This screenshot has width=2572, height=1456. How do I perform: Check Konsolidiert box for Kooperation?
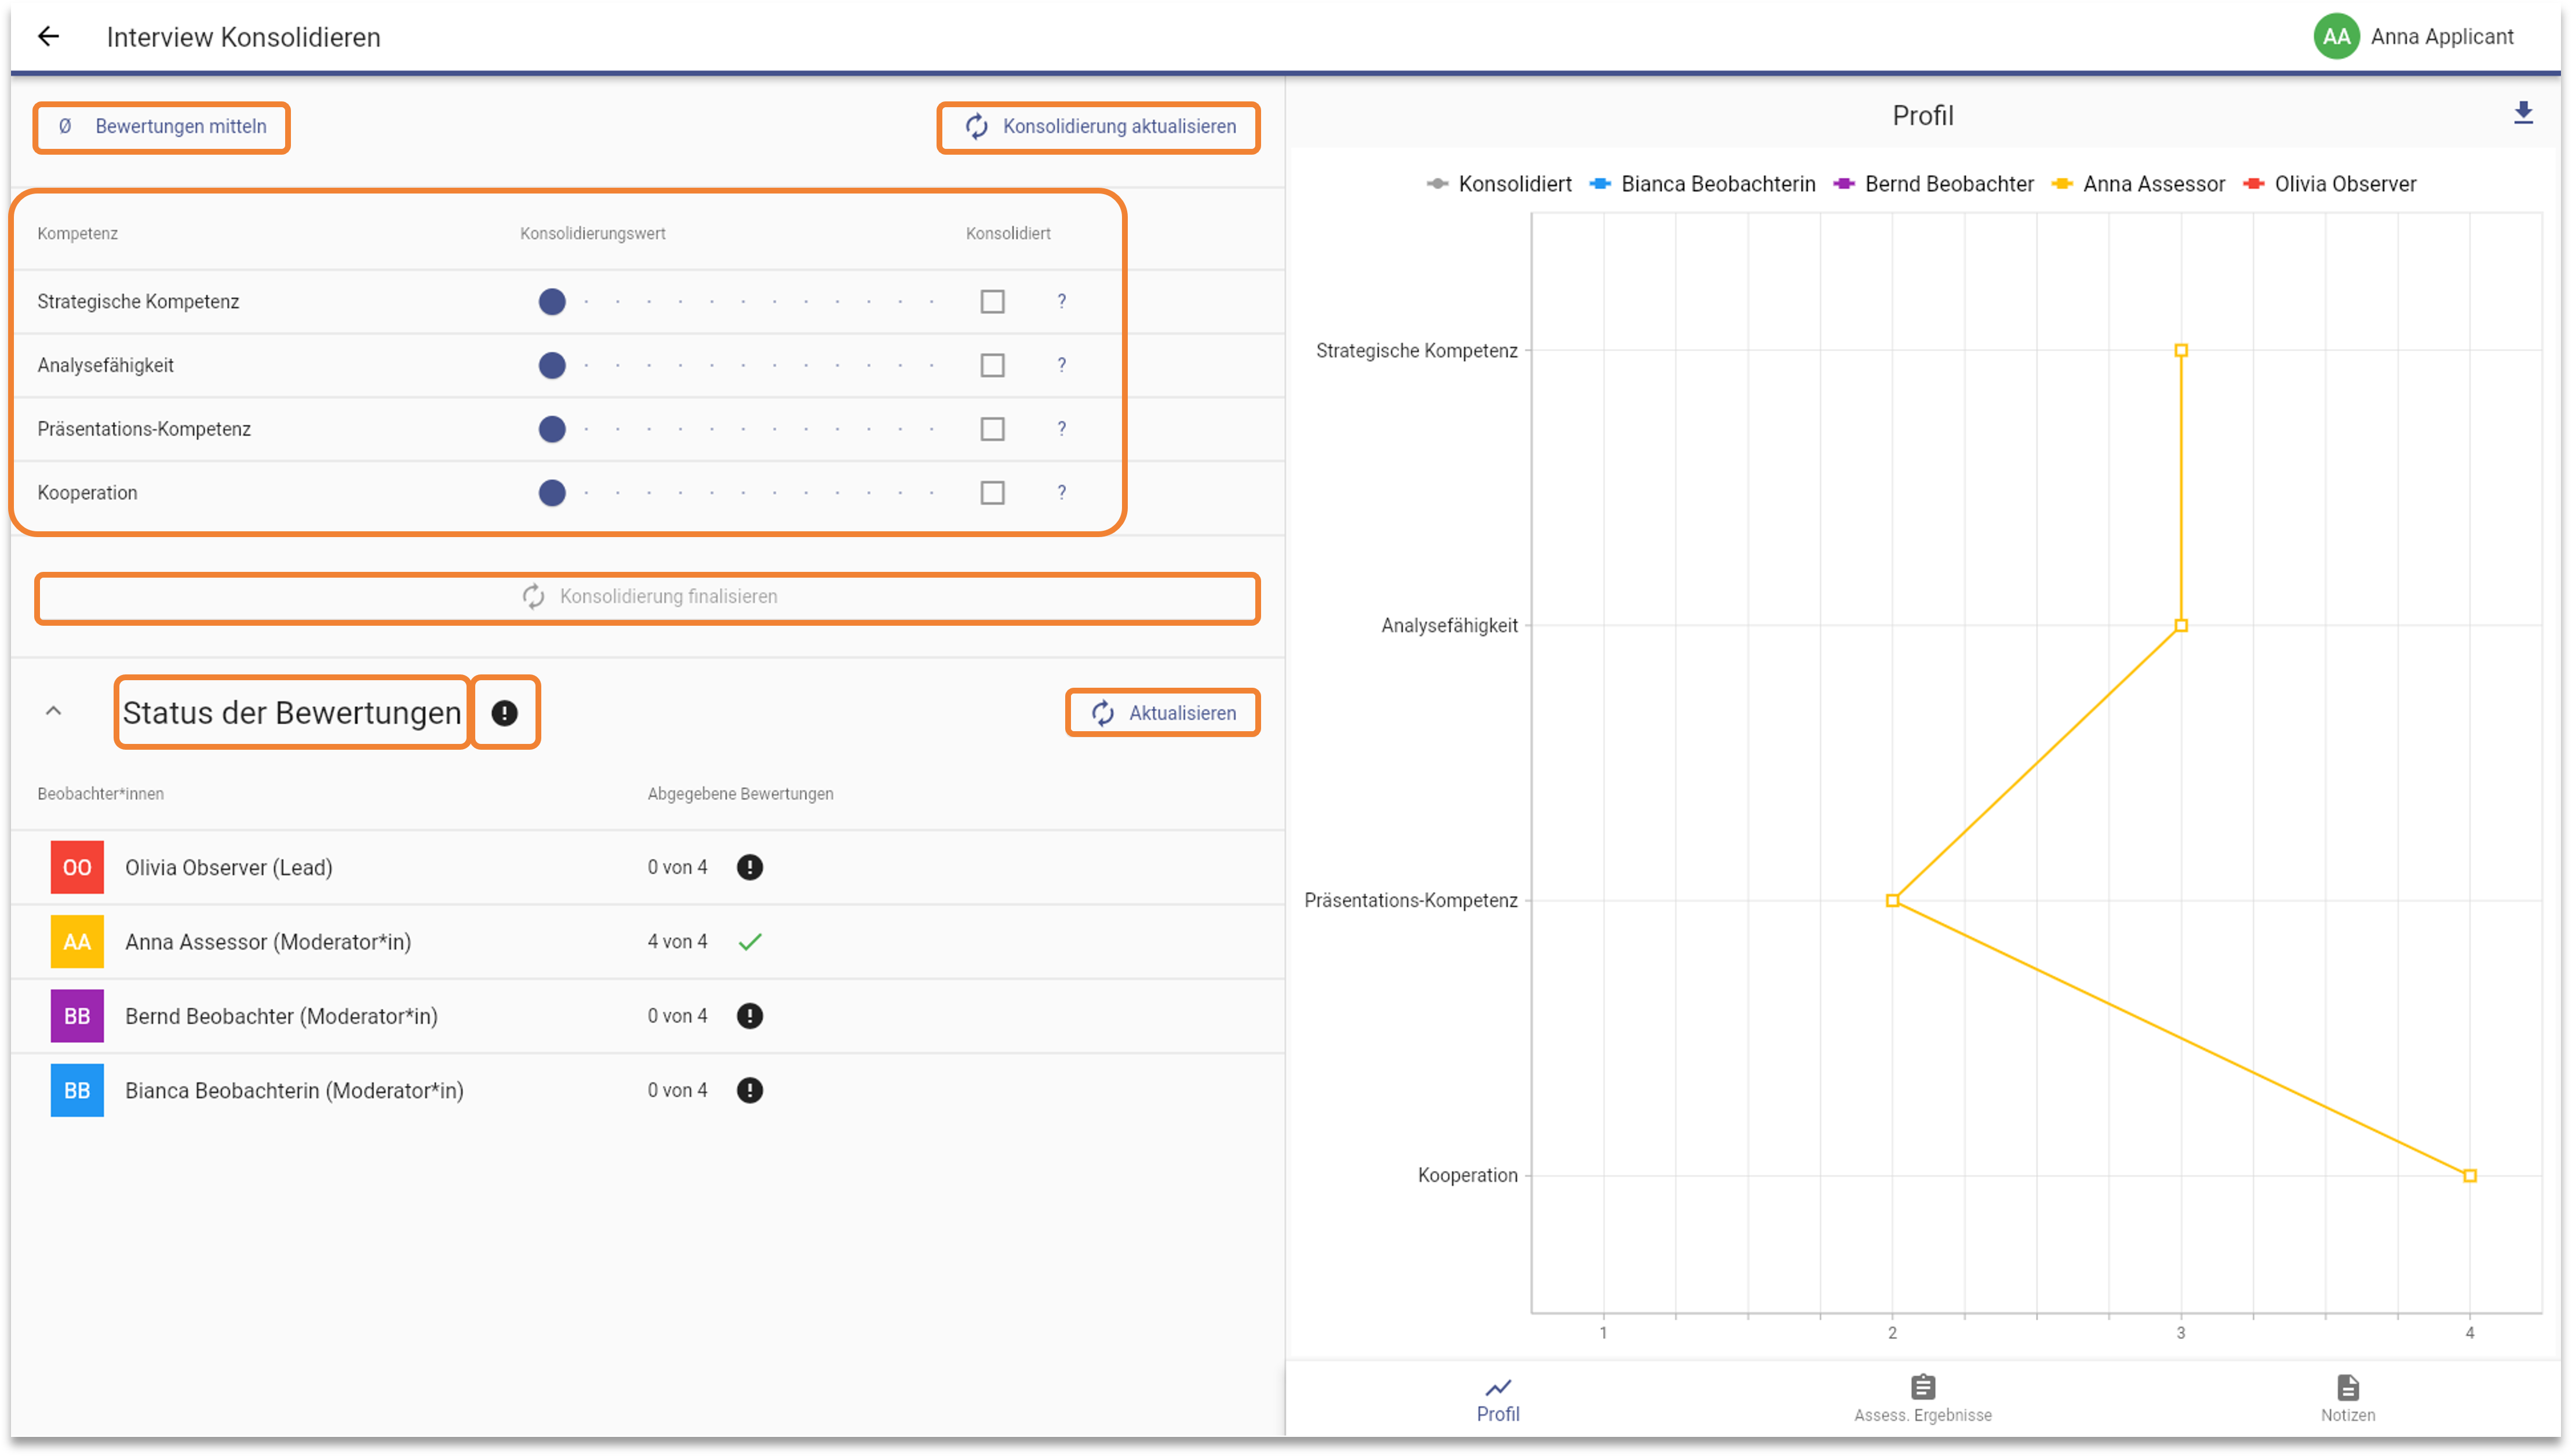(992, 494)
